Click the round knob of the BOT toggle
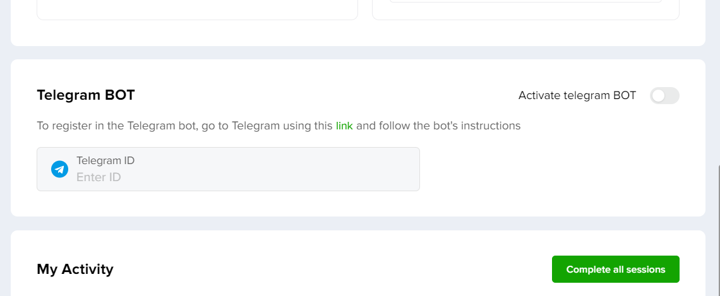This screenshot has width=720, height=296. (659, 95)
